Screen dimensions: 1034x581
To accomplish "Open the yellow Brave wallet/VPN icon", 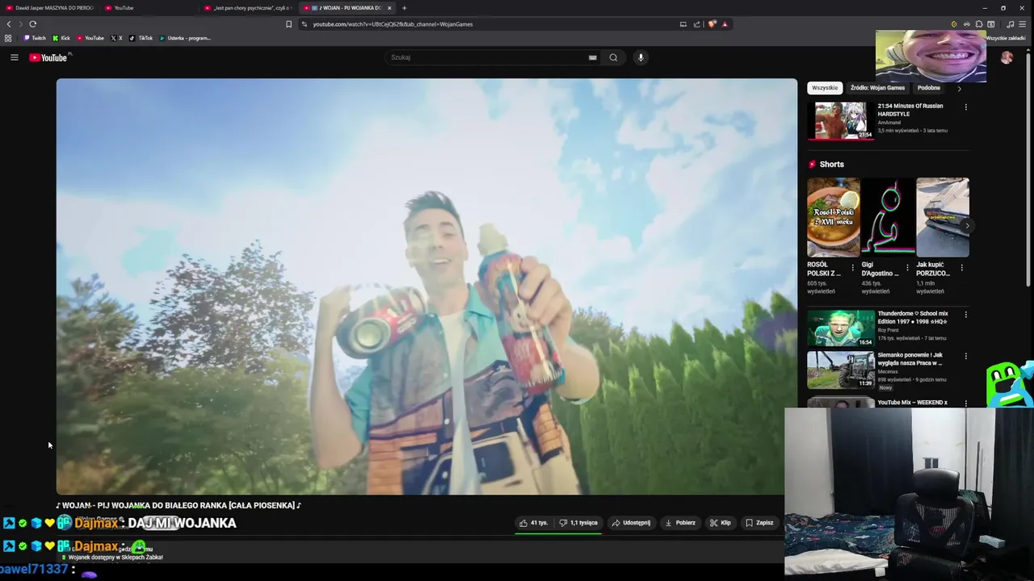I will (954, 24).
